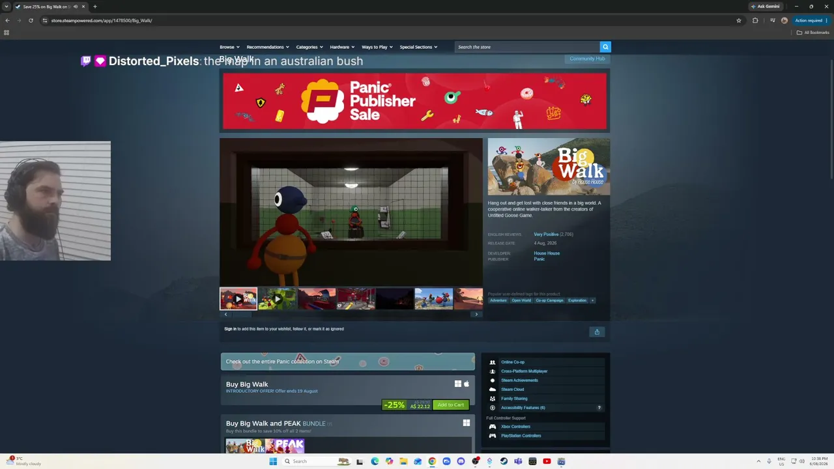This screenshot has width=834, height=469.
Task: Open the Chrome apps grid icon
Action: pyautogui.click(x=7, y=33)
